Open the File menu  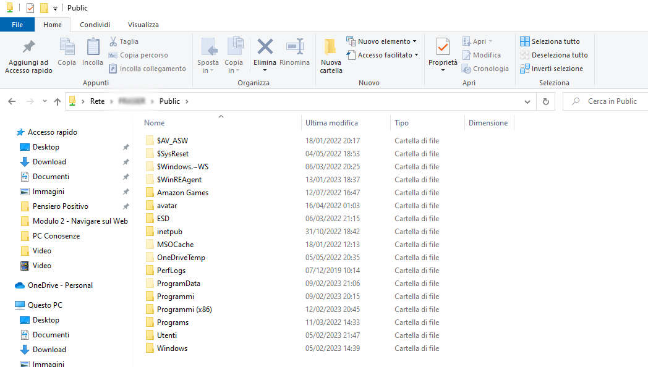(x=17, y=24)
